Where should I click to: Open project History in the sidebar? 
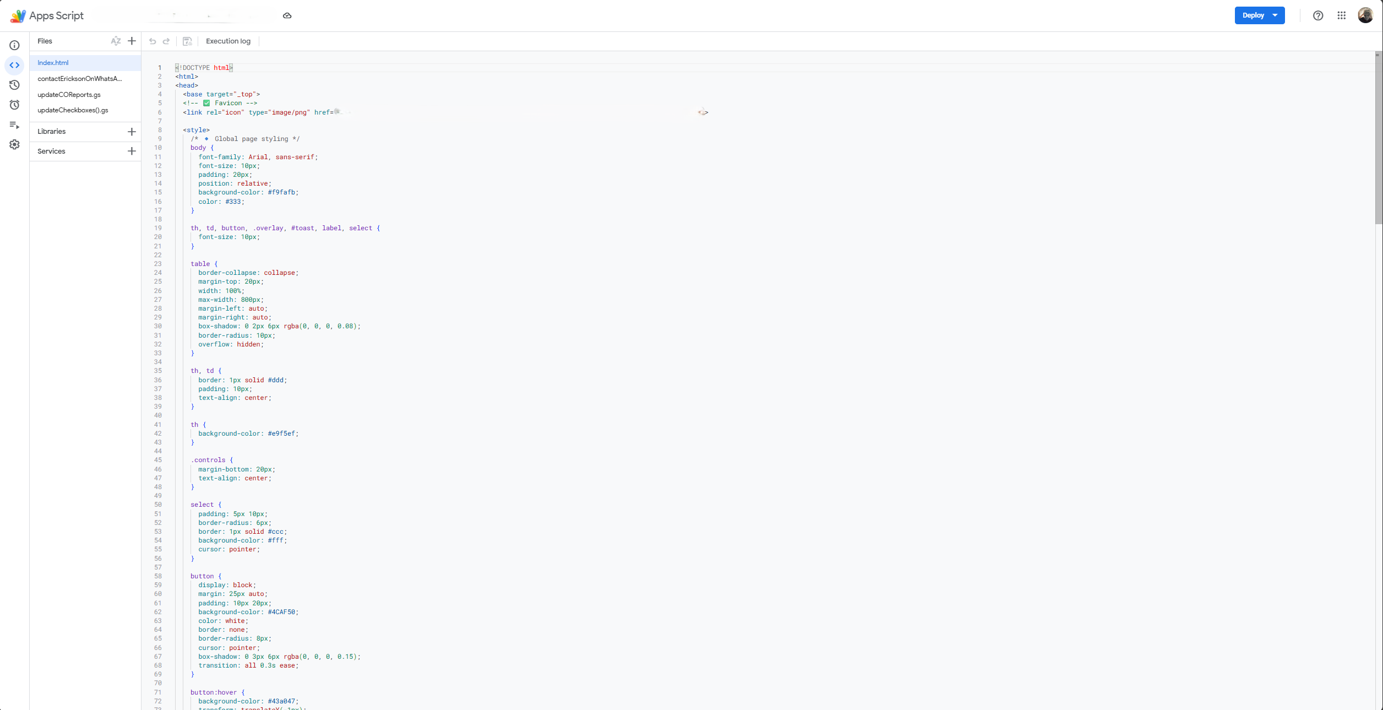pos(14,85)
